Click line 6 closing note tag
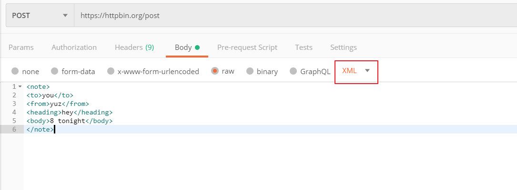The height and width of the screenshot is (190, 517). coord(40,129)
